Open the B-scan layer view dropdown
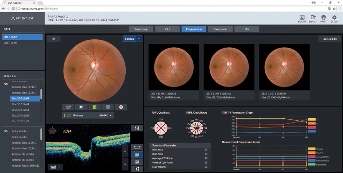The height and width of the screenshot is (173, 343). (x=55, y=167)
